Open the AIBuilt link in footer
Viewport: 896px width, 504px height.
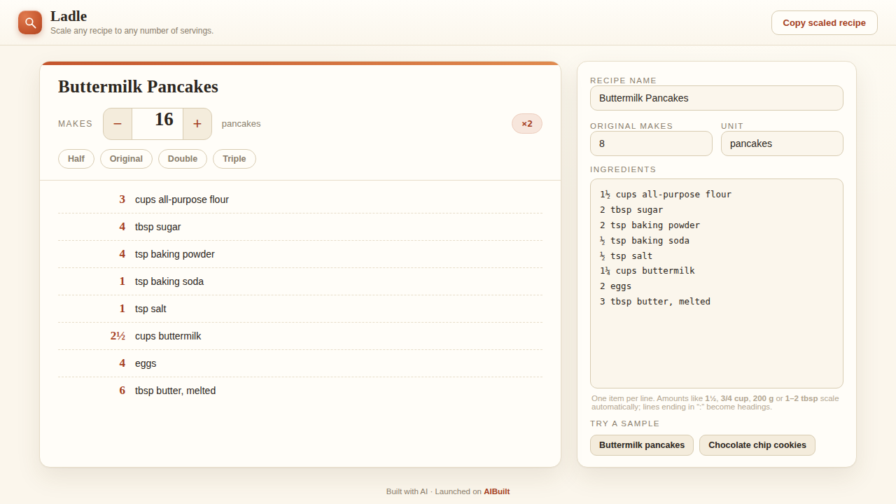click(497, 491)
